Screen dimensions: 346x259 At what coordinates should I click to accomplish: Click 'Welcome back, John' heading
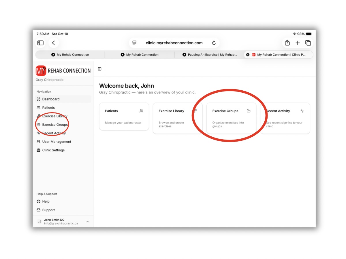coord(127,86)
